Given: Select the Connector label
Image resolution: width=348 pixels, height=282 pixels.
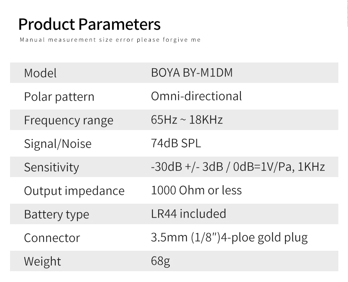Looking at the screenshot, I should (x=52, y=238).
